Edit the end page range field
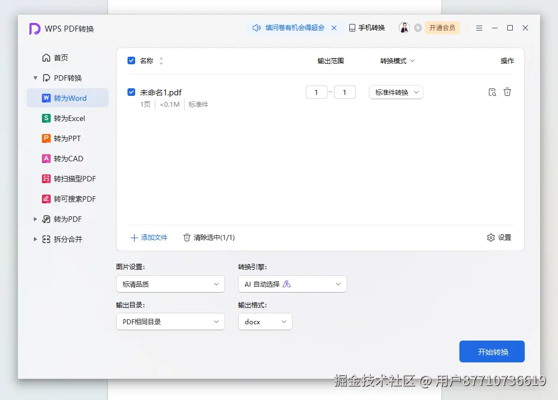558x400 pixels. (x=344, y=92)
